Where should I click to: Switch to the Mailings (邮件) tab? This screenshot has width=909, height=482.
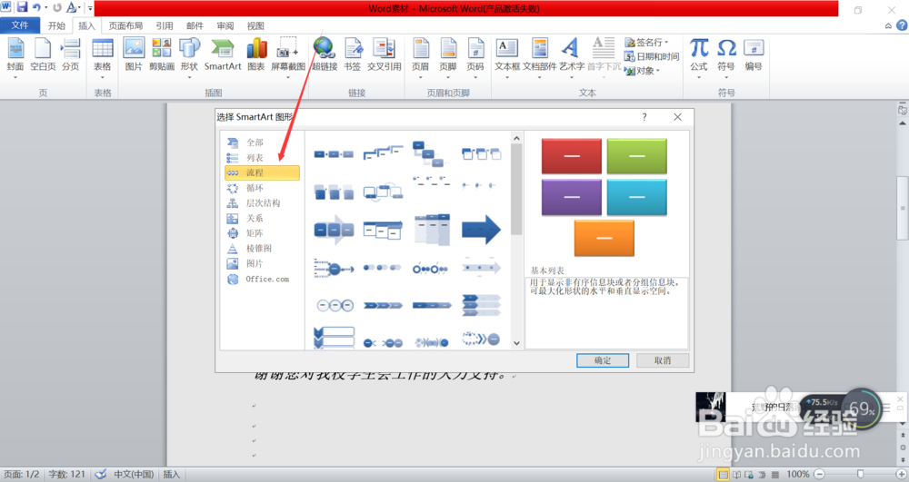coord(195,25)
